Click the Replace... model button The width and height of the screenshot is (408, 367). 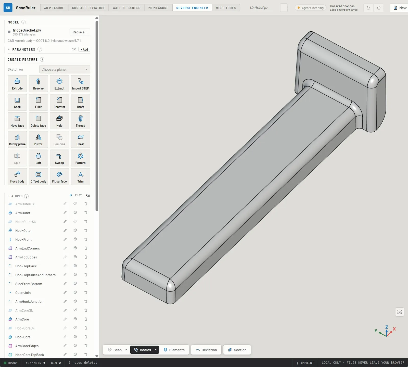[x=80, y=32]
